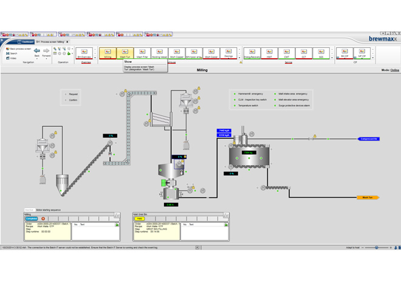This screenshot has width=401, height=281.
Task: Open the HWT service screen
Action: pos(270,53)
